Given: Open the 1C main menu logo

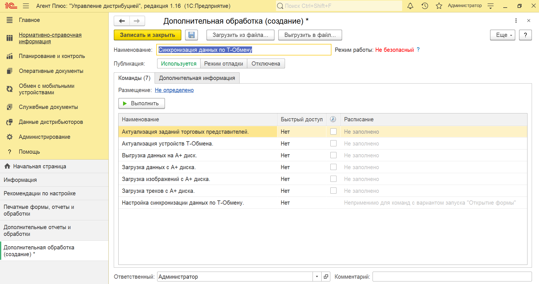Looking at the screenshot, I should pos(11,6).
